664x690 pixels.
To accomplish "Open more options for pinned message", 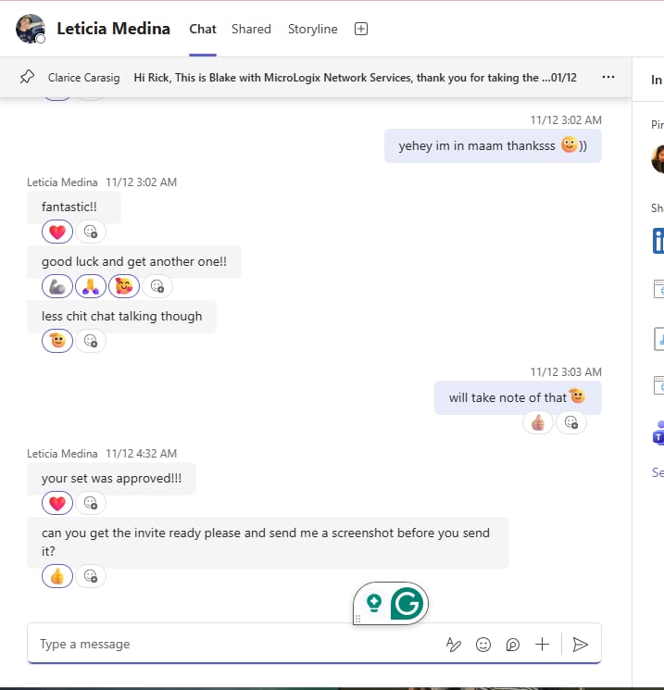I will click(608, 77).
